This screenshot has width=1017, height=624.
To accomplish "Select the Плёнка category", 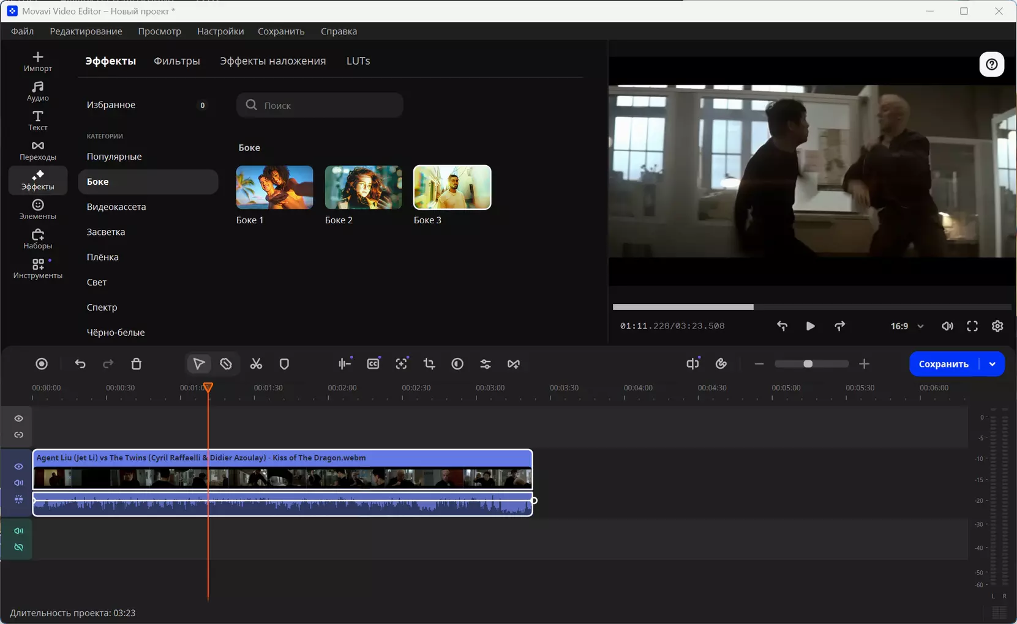I will point(148,257).
